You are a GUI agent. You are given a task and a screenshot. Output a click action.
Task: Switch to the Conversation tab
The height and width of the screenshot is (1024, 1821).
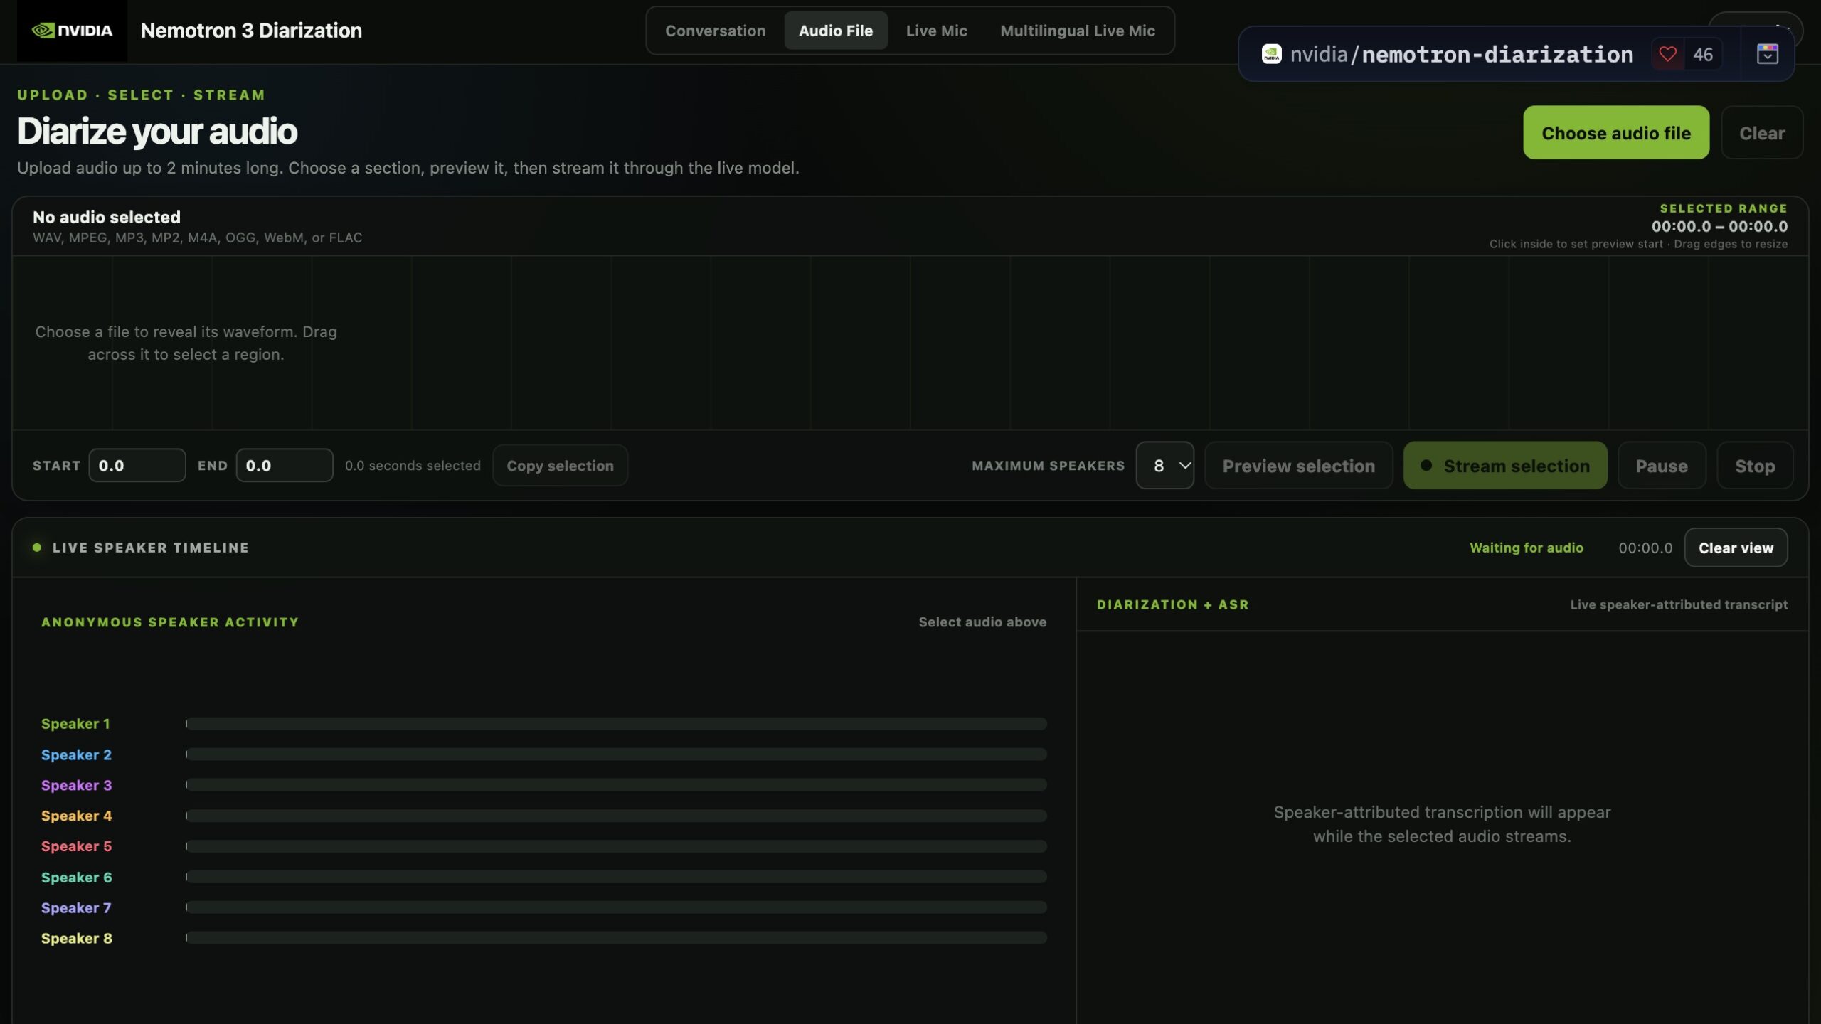(715, 31)
